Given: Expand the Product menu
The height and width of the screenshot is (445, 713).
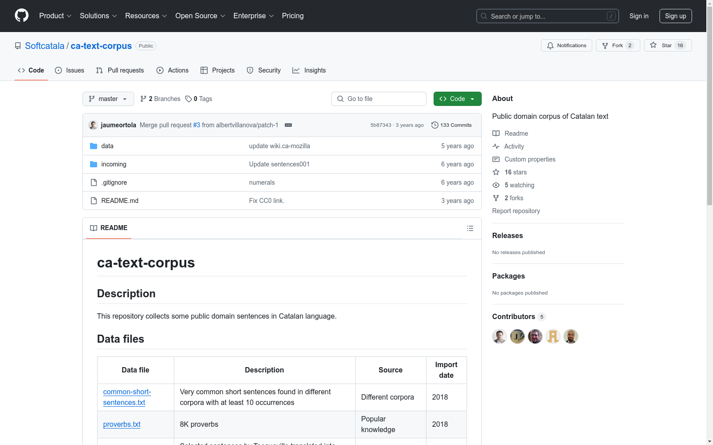Looking at the screenshot, I should pyautogui.click(x=55, y=16).
